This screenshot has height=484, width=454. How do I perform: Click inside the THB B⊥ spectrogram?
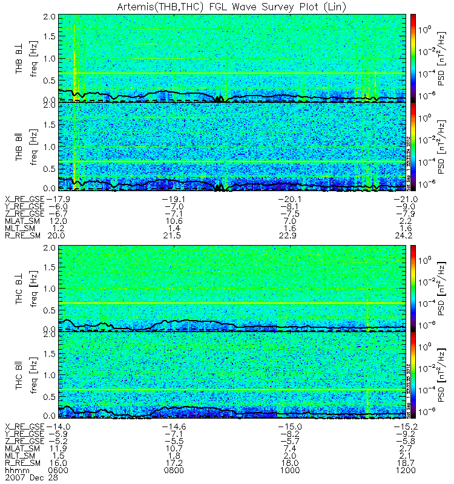click(232, 58)
